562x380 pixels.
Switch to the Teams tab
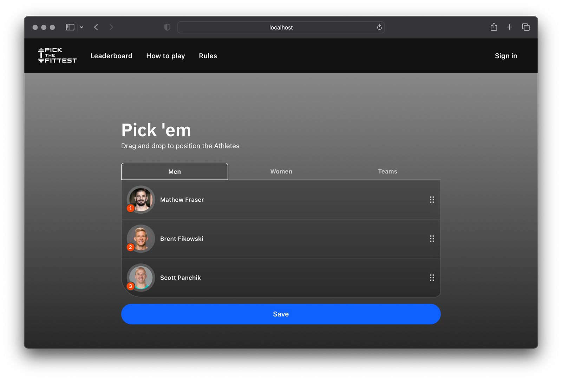point(387,172)
